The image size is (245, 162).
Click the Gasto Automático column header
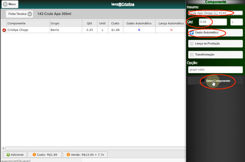coord(139,23)
